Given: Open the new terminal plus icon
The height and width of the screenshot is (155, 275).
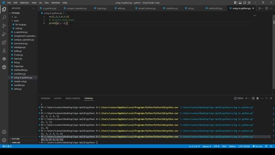Looking at the screenshot, I should (x=246, y=98).
